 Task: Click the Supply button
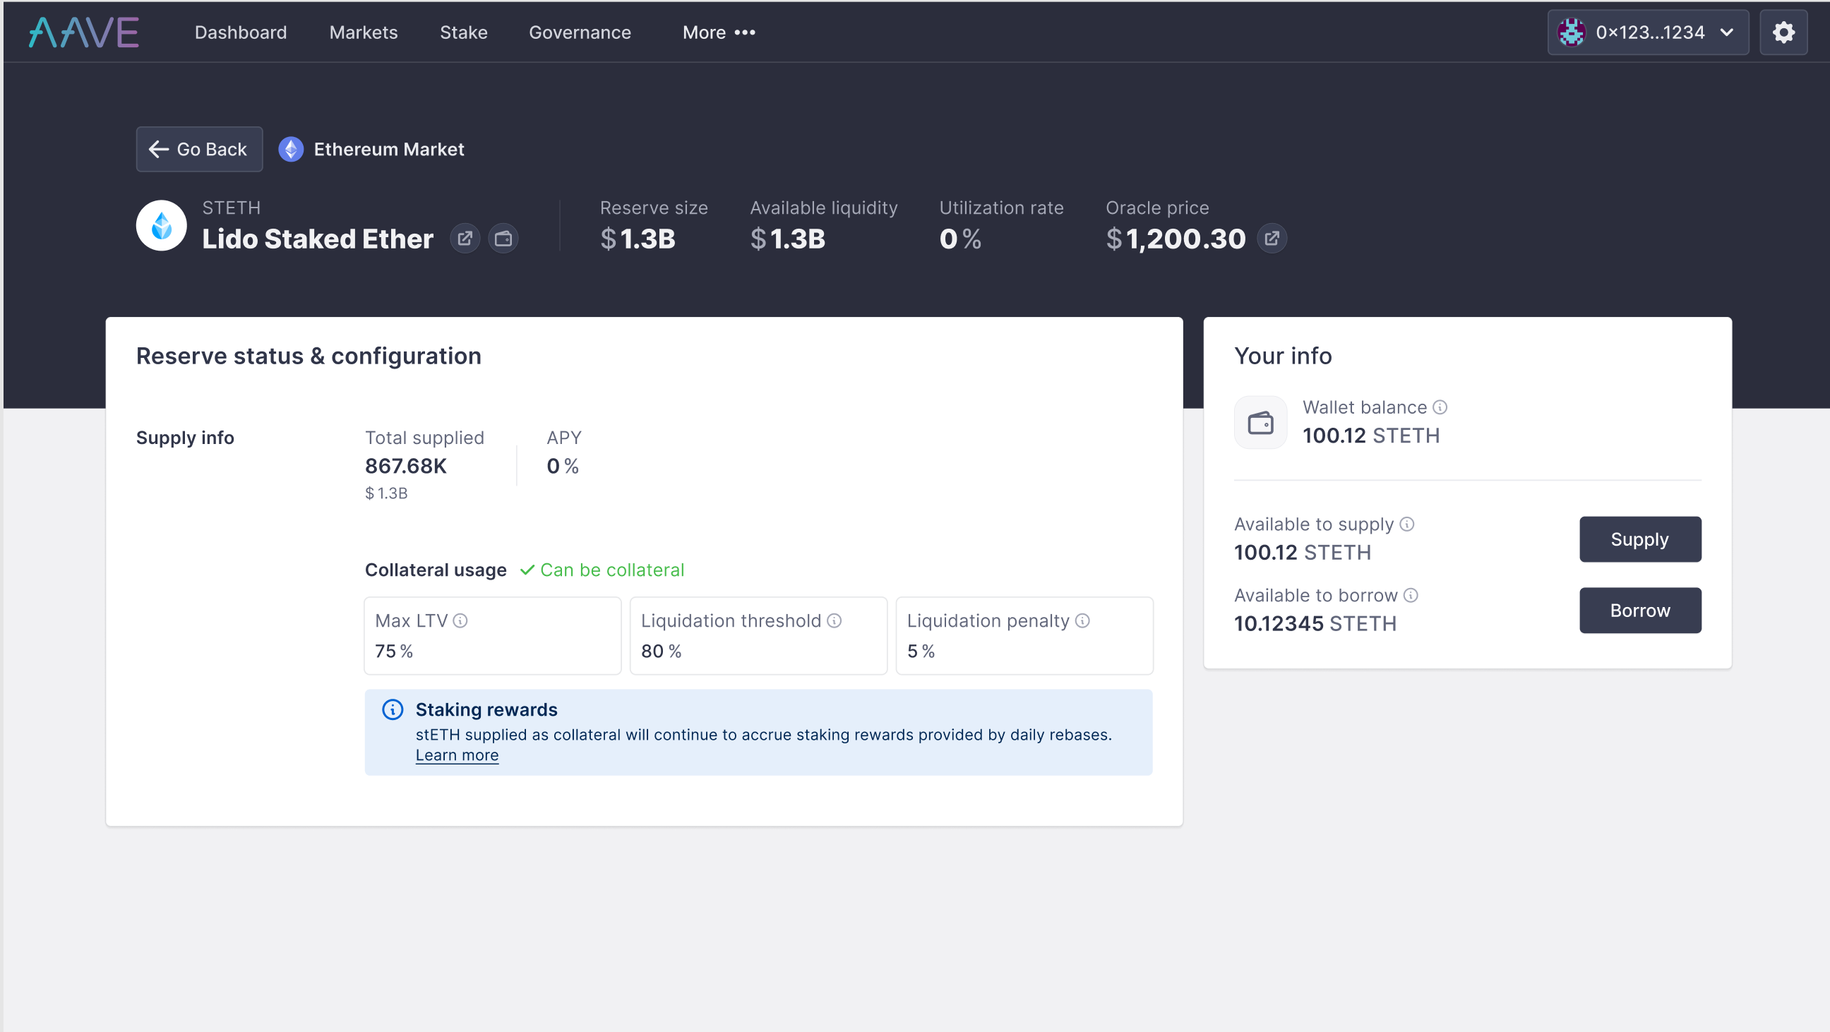pyautogui.click(x=1639, y=539)
